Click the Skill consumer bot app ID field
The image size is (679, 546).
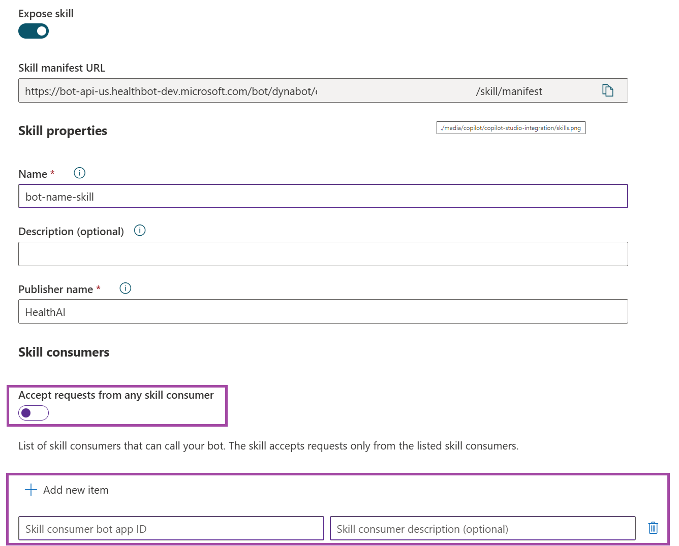click(x=171, y=528)
